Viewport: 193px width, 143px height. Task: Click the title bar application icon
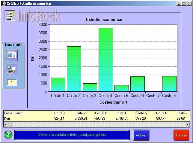pos(3,3)
